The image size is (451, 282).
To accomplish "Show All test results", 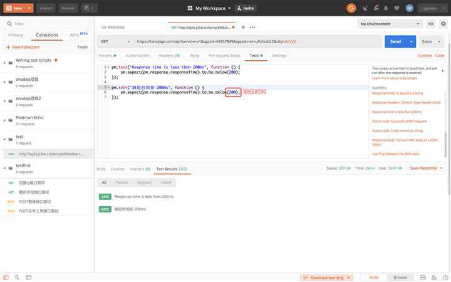I will point(104,182).
